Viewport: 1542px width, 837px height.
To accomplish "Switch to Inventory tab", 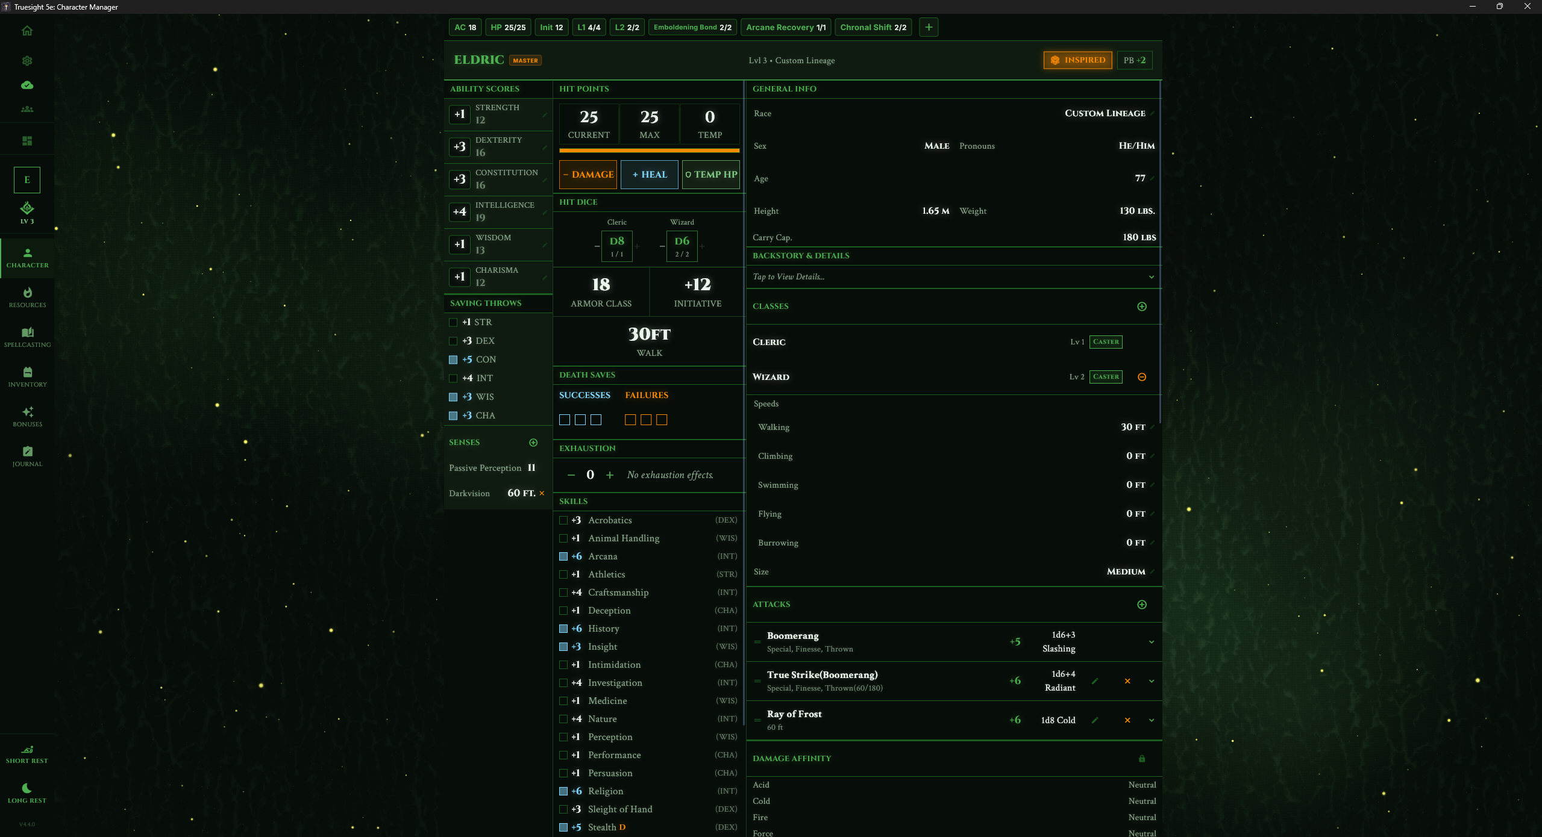I will click(x=27, y=377).
